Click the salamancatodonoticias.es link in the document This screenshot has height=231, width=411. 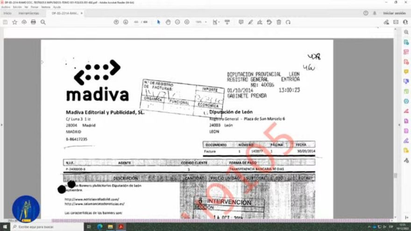[x=94, y=204]
